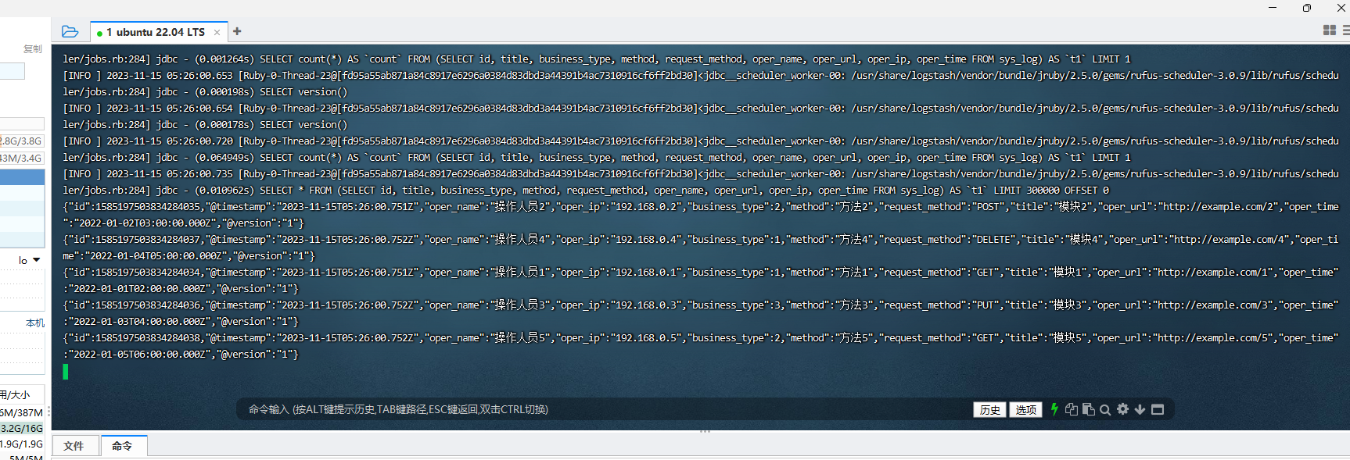Click the 本机 link in sidebar
The height and width of the screenshot is (460, 1350).
pyautogui.click(x=34, y=323)
